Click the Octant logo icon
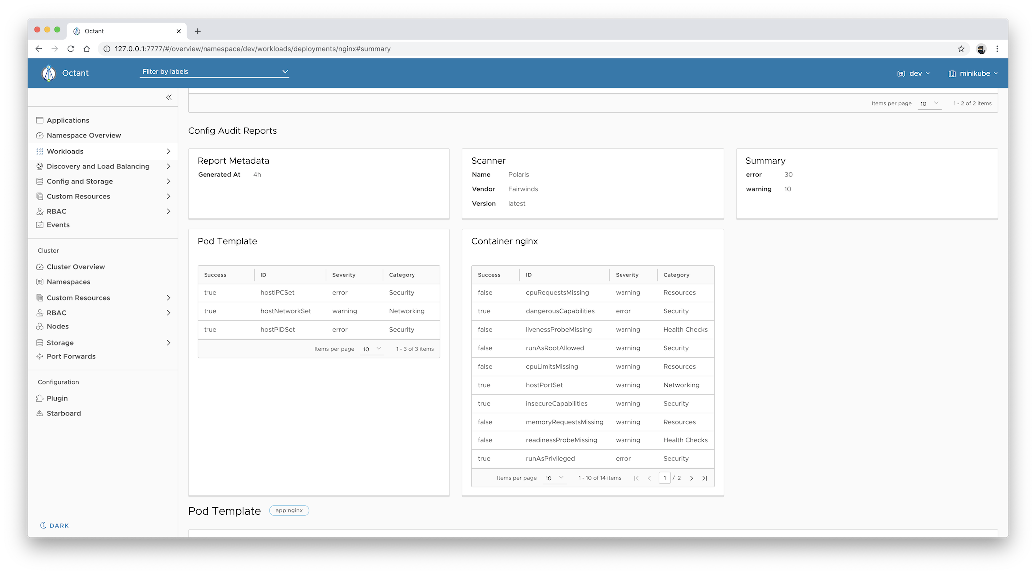 [x=49, y=73]
